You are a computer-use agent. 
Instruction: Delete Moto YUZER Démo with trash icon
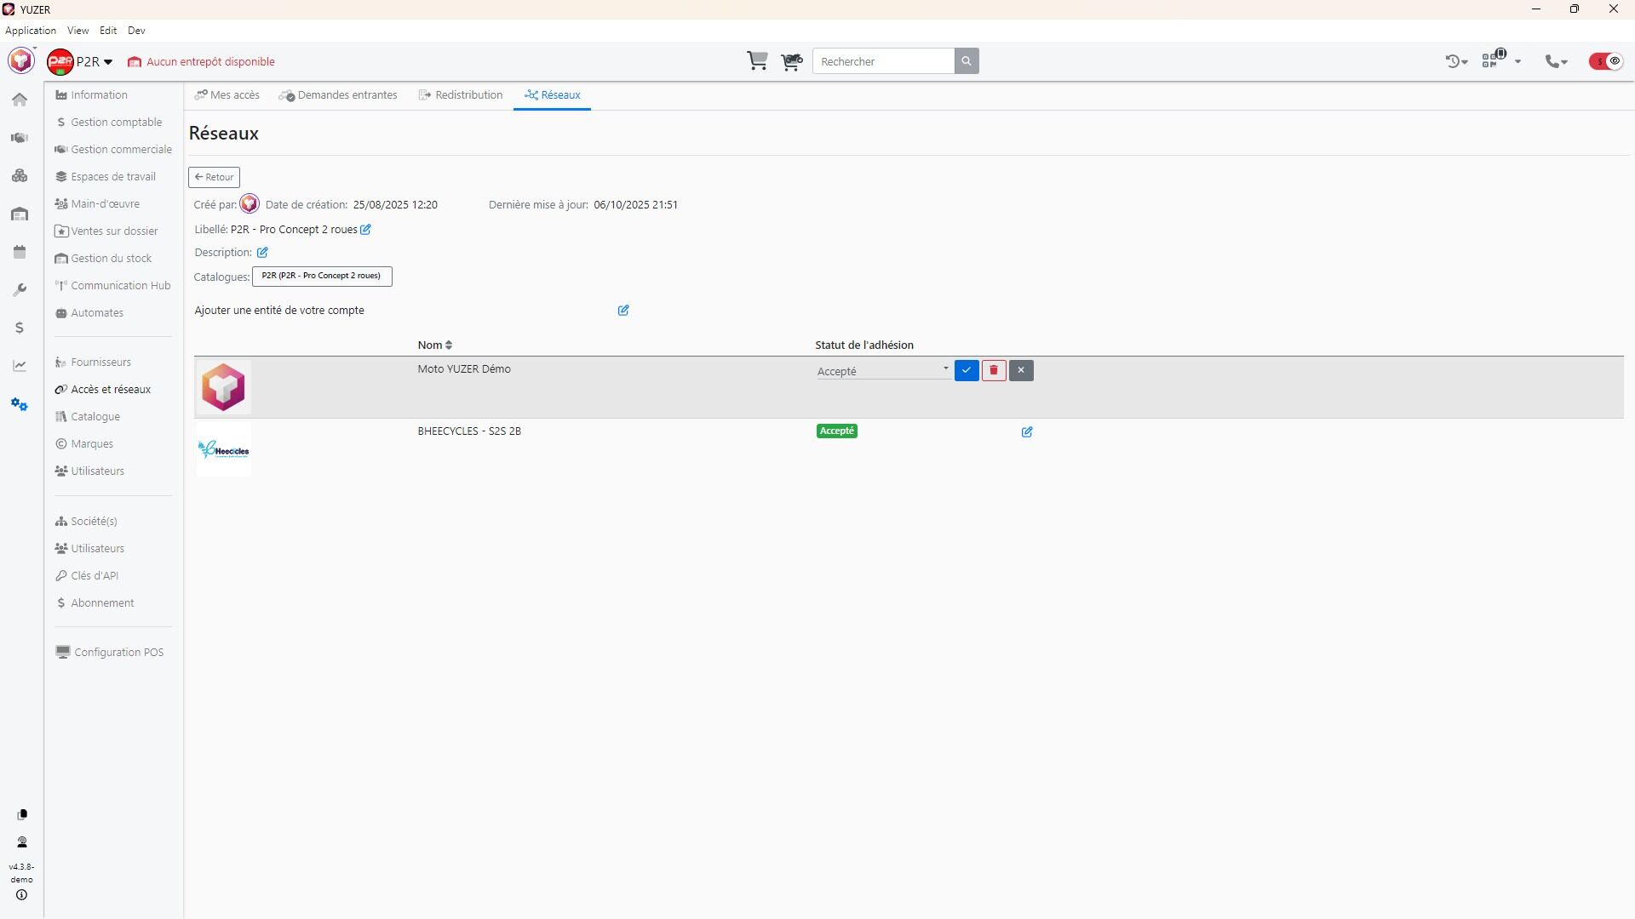(994, 370)
